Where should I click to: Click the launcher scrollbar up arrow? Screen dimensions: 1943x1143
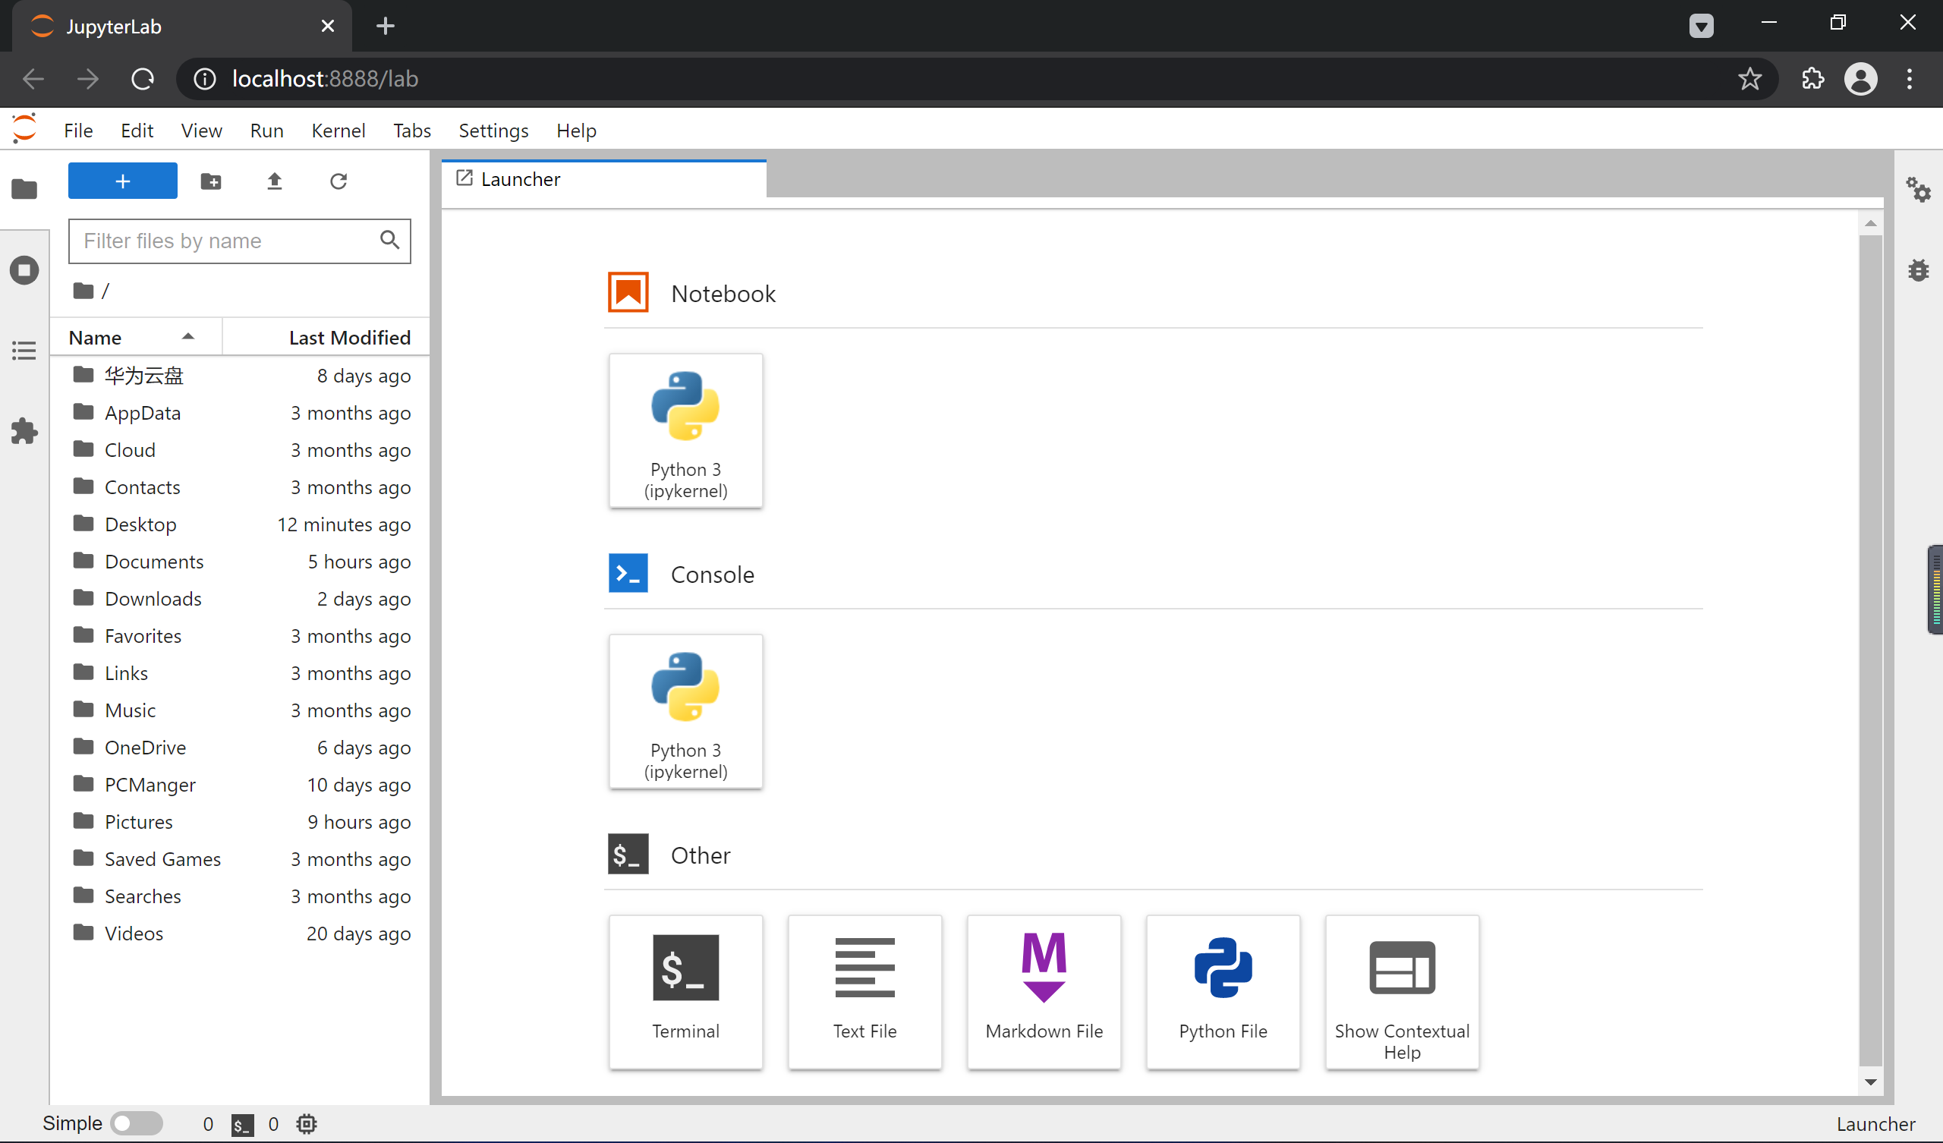coord(1871,223)
